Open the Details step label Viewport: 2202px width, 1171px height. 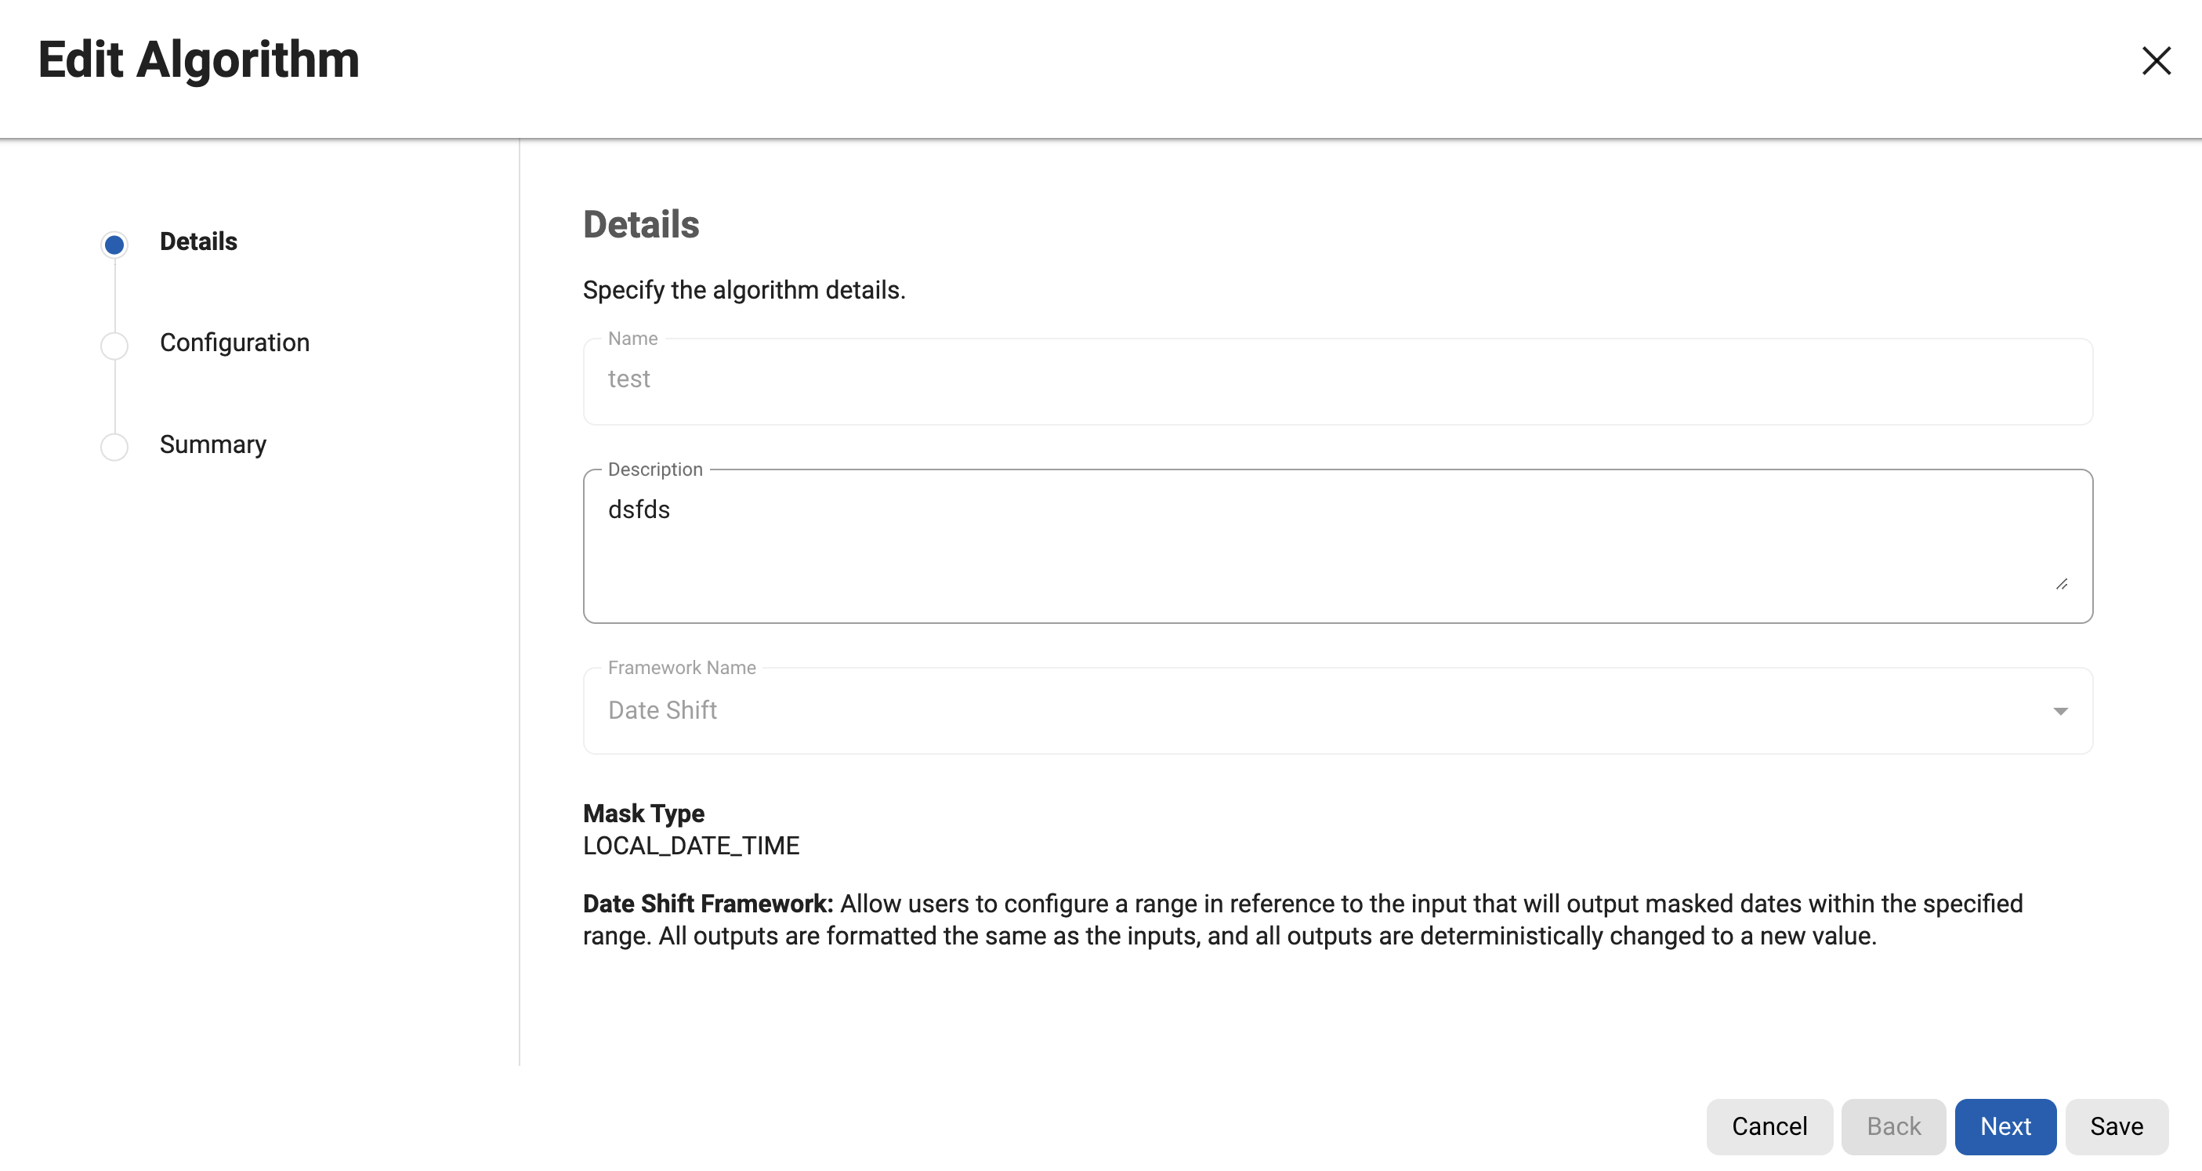(198, 242)
